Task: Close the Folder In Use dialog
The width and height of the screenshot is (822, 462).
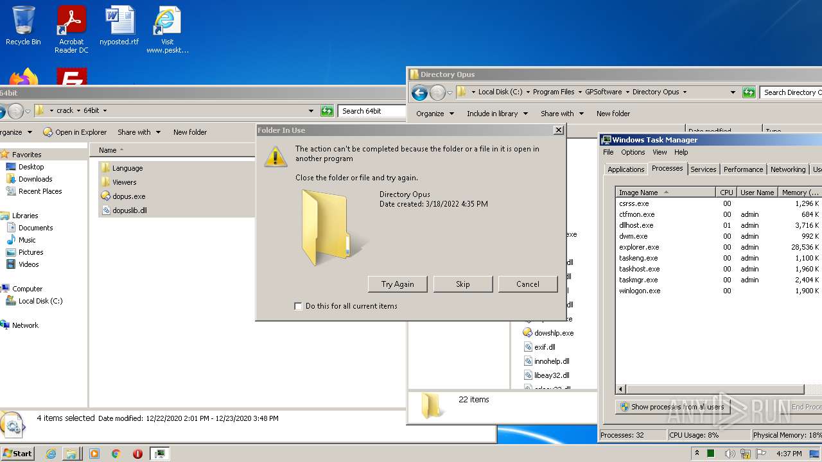Action: click(x=559, y=130)
